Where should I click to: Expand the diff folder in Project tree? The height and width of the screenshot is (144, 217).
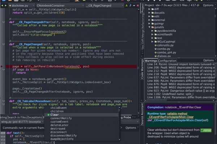tap(149, 9)
